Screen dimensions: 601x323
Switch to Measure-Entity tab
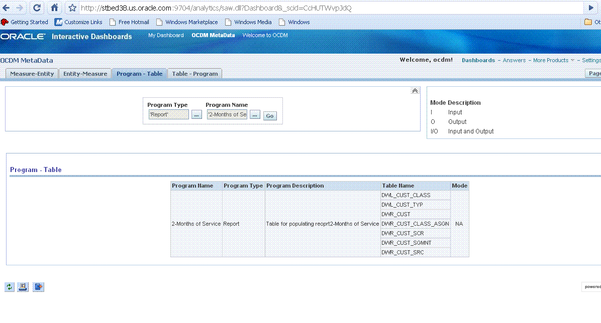[32, 74]
